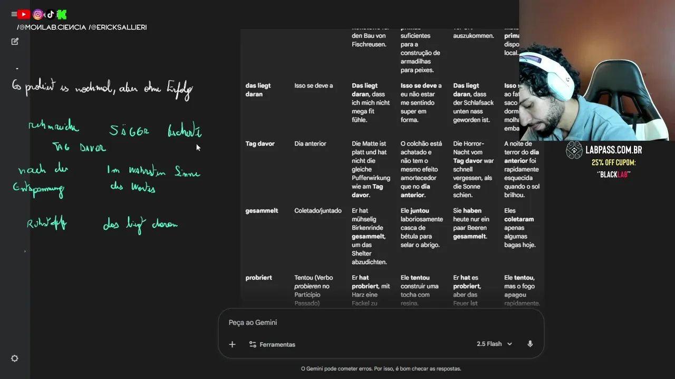Image resolution: width=675 pixels, height=379 pixels.
Task: Select the 'Tag davor' term cell
Action: 260,144
